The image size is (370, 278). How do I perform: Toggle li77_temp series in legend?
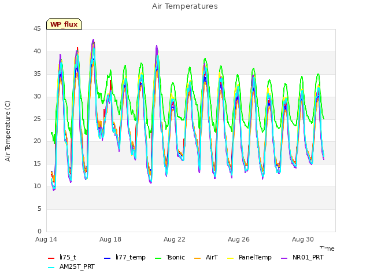click(125, 257)
